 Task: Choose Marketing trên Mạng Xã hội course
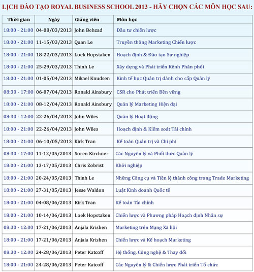tap(146, 227)
